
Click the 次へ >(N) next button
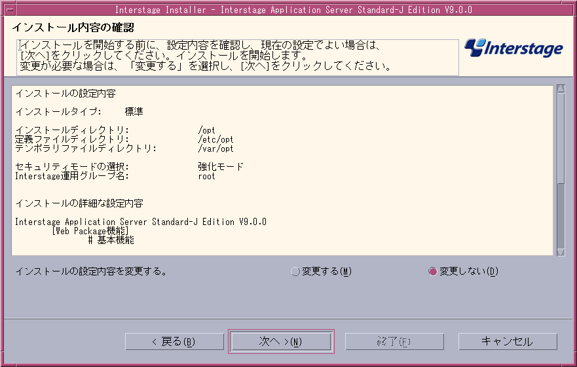[x=281, y=341]
